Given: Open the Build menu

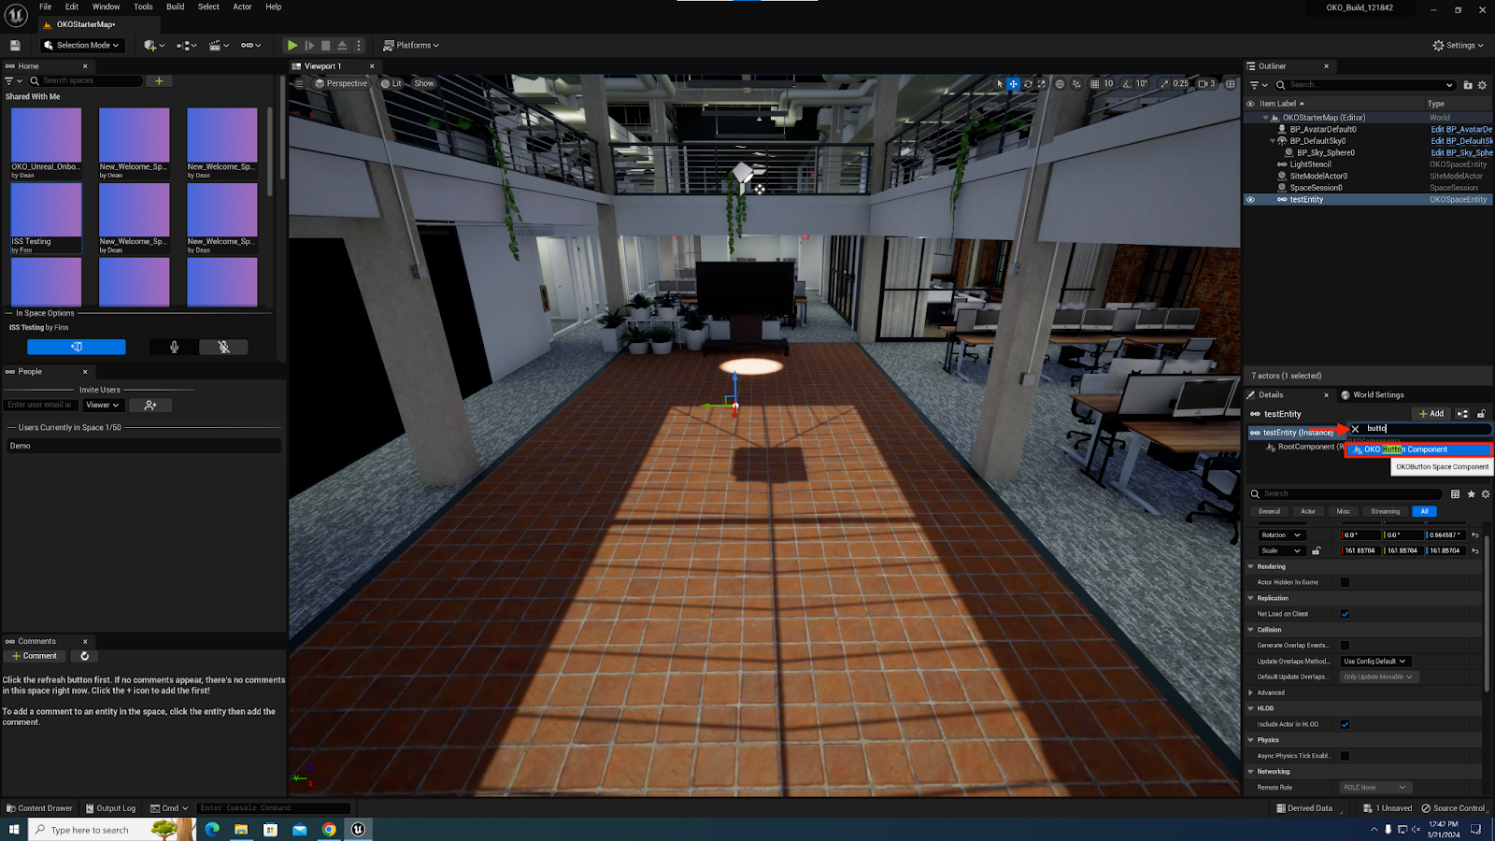Looking at the screenshot, I should click(175, 7).
